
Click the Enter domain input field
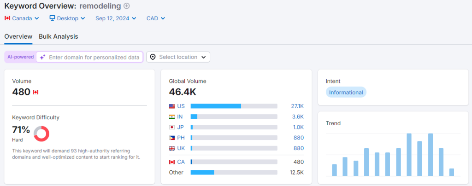coord(94,57)
